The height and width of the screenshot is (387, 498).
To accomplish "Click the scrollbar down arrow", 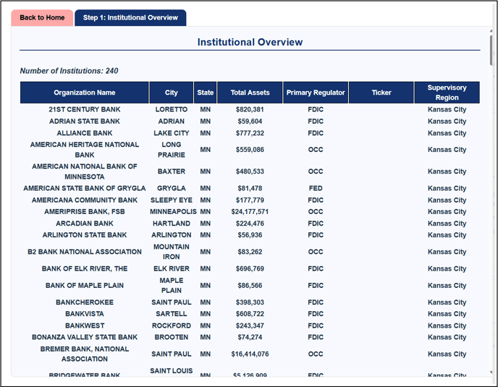I will 491,373.
